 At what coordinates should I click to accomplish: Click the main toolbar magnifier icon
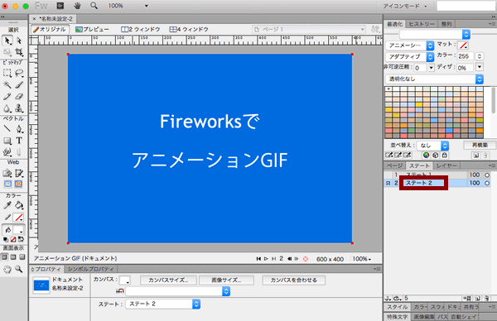[x=94, y=6]
